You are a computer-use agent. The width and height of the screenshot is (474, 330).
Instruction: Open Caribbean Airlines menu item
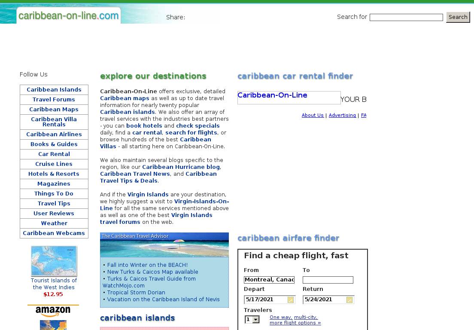[x=54, y=134]
